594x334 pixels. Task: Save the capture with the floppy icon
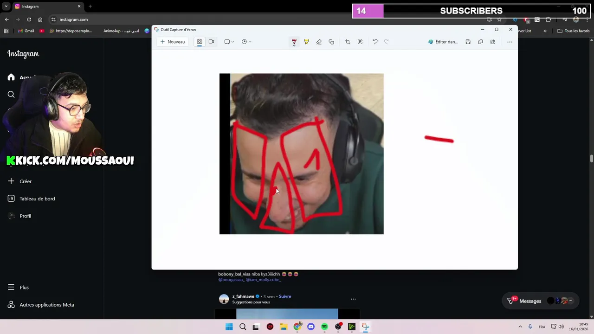468,42
